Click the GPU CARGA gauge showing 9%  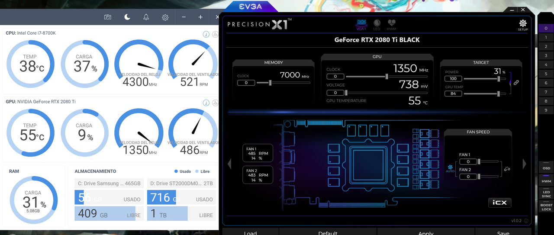coord(84,133)
